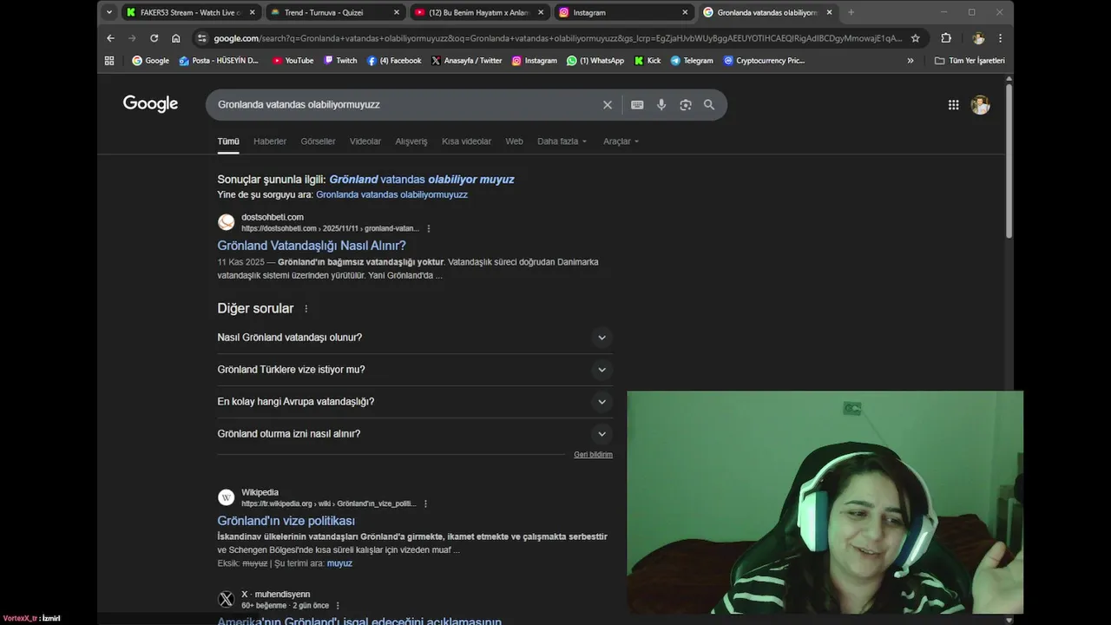Open the Google account avatar
Viewport: 1111px width, 625px height.
[x=980, y=105]
